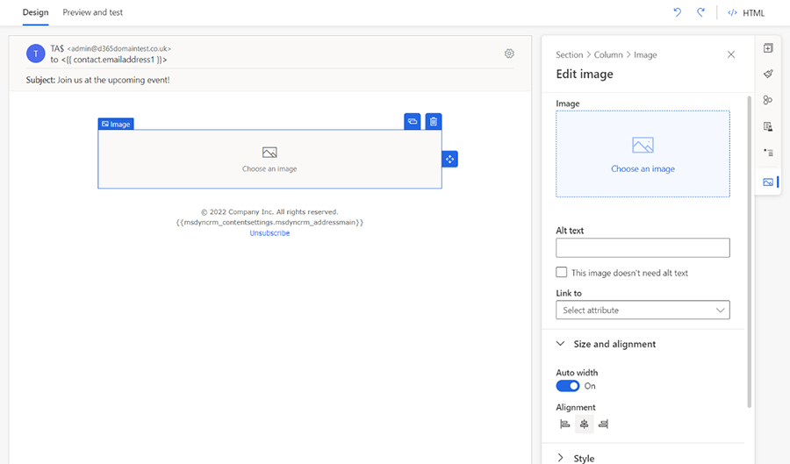
Task: Click the move handle beside the image block
Action: [x=449, y=159]
